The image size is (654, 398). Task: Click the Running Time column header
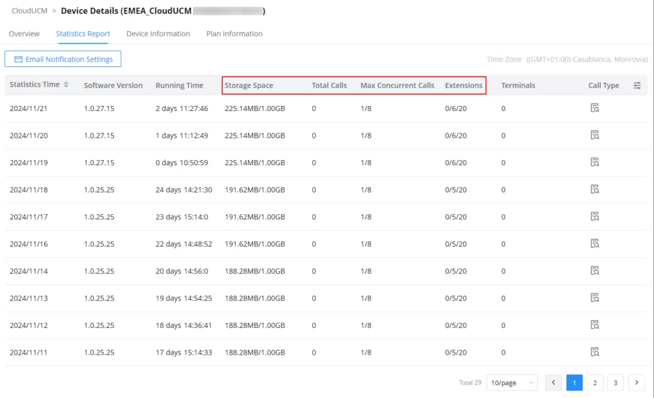pos(179,85)
